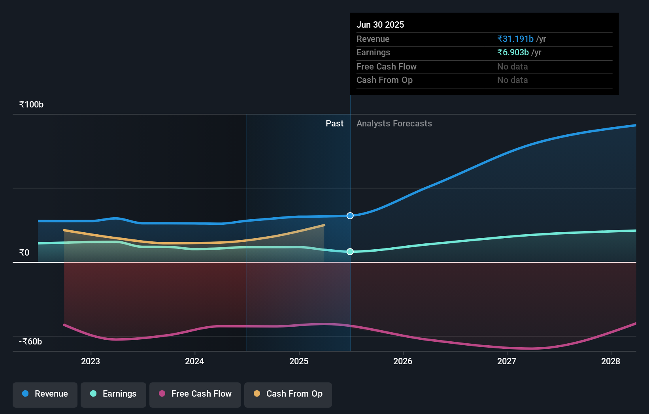Select the Revenue data point marker on chart
The image size is (649, 414).
tap(350, 216)
